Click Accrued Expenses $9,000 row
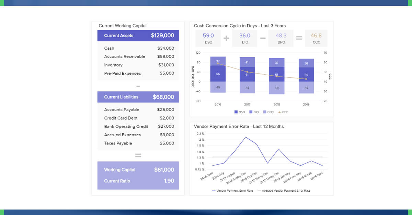This screenshot has height=215, width=412. tap(139, 135)
